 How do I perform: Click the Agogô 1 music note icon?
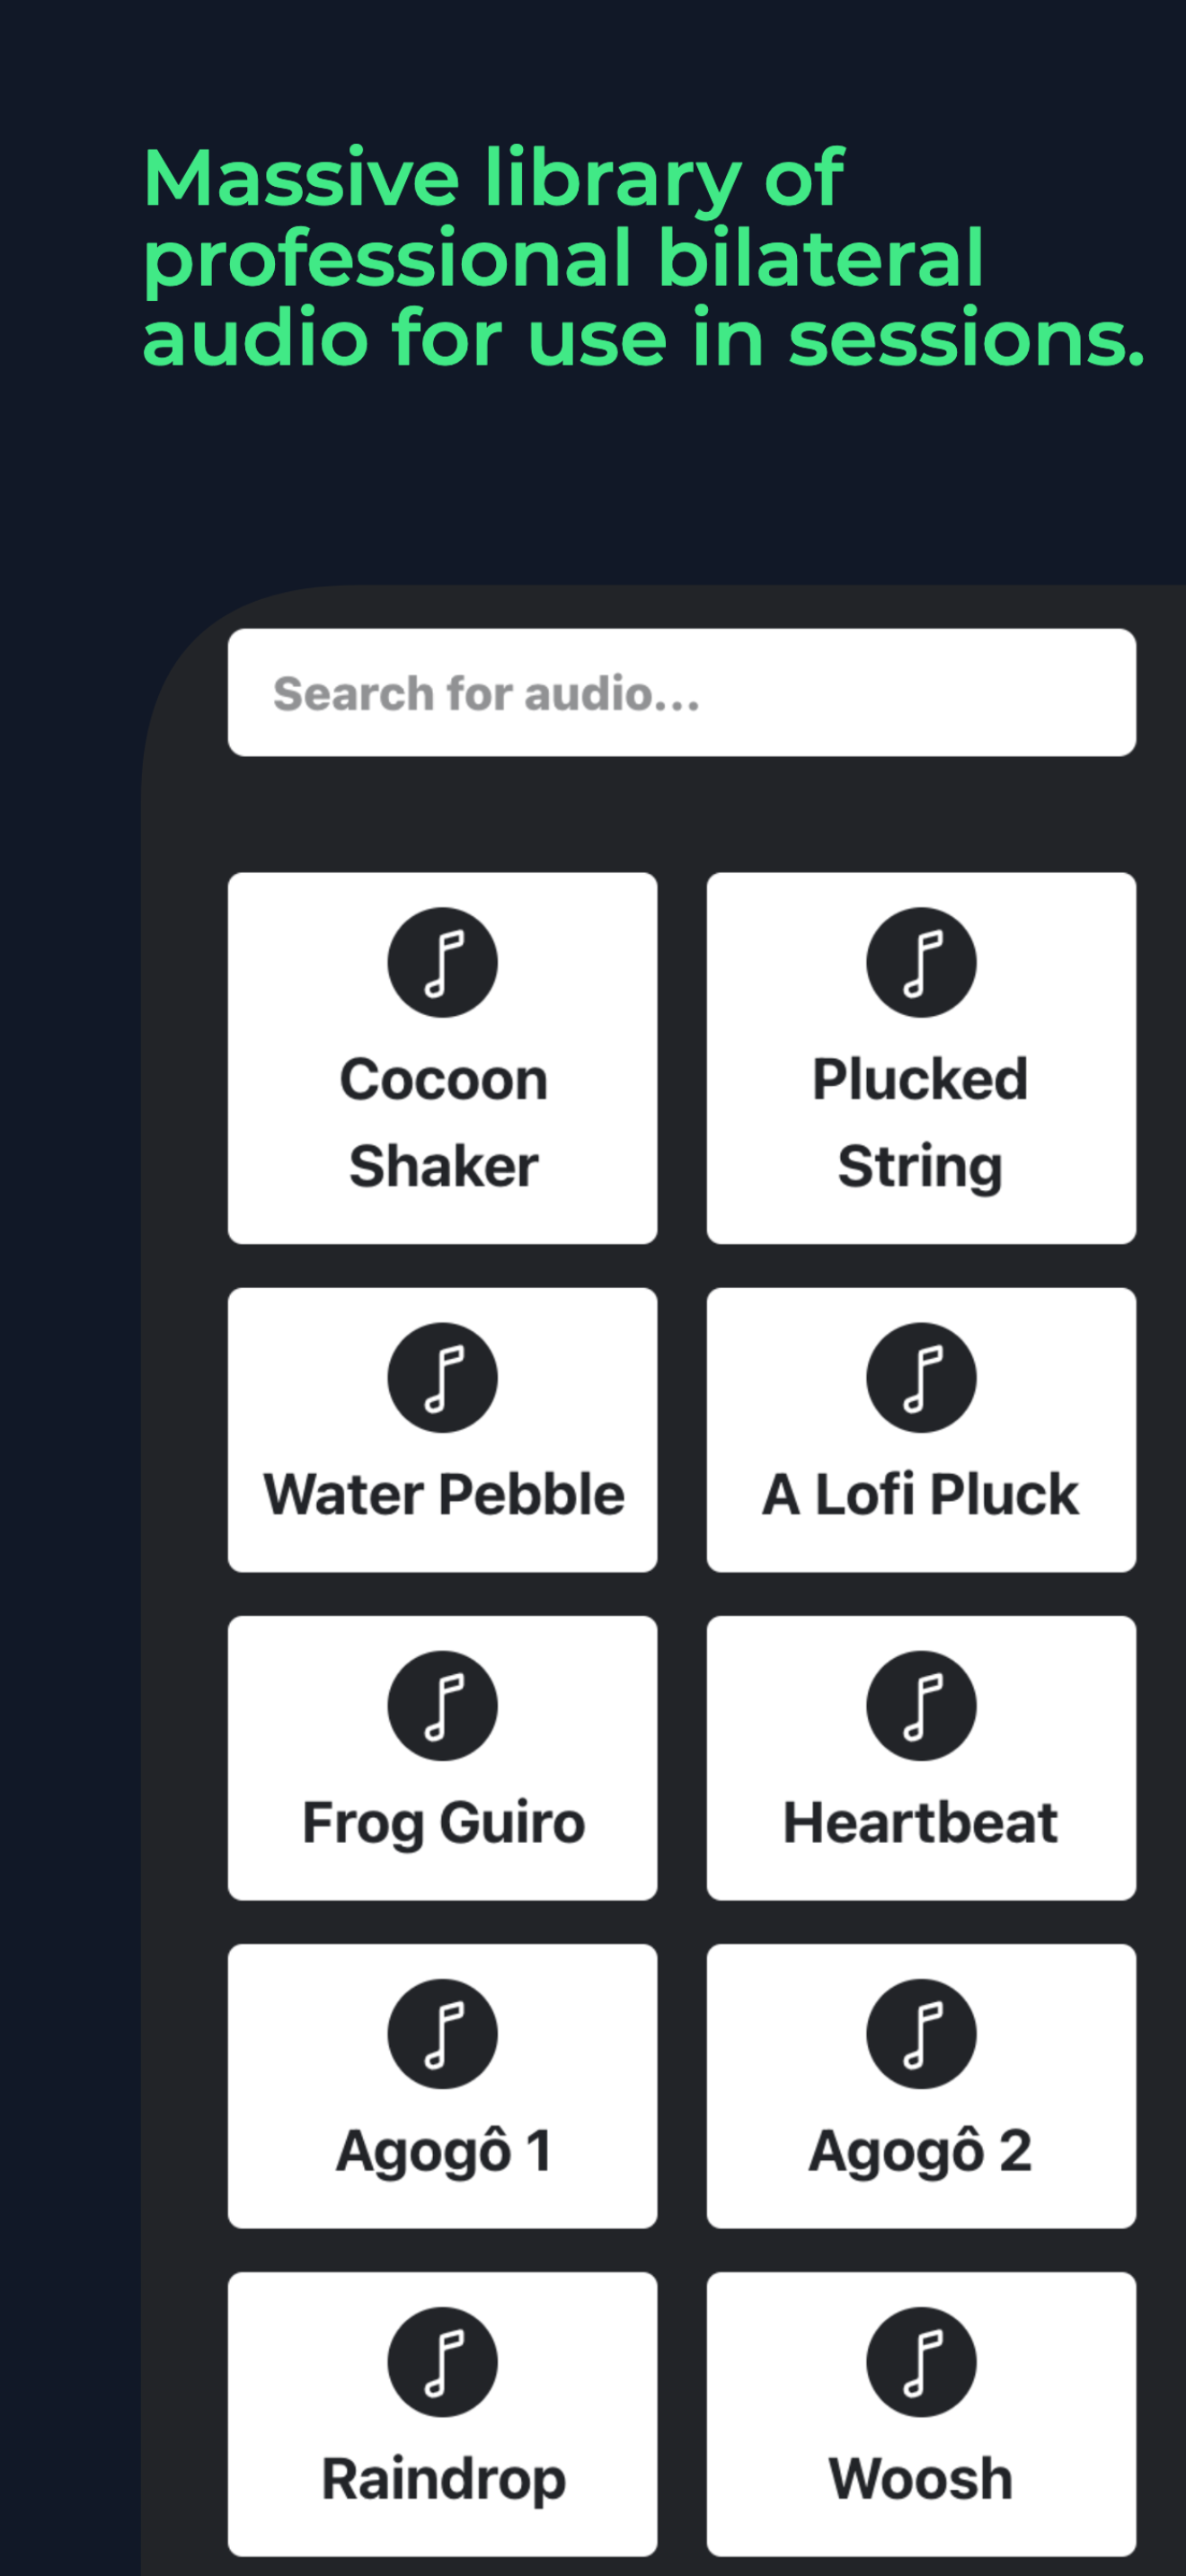(x=443, y=2033)
